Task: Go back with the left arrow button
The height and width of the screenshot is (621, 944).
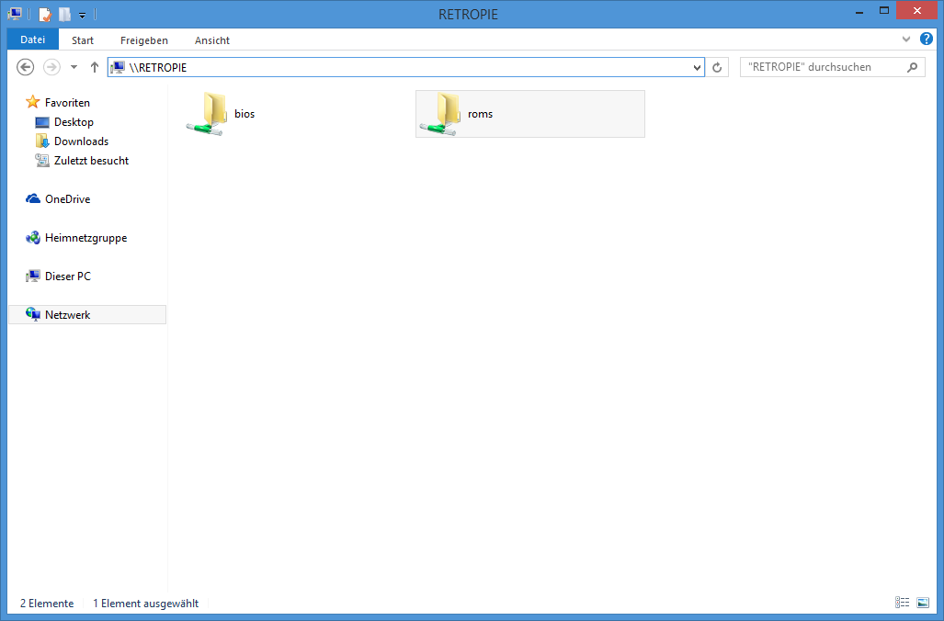Action: [x=26, y=67]
